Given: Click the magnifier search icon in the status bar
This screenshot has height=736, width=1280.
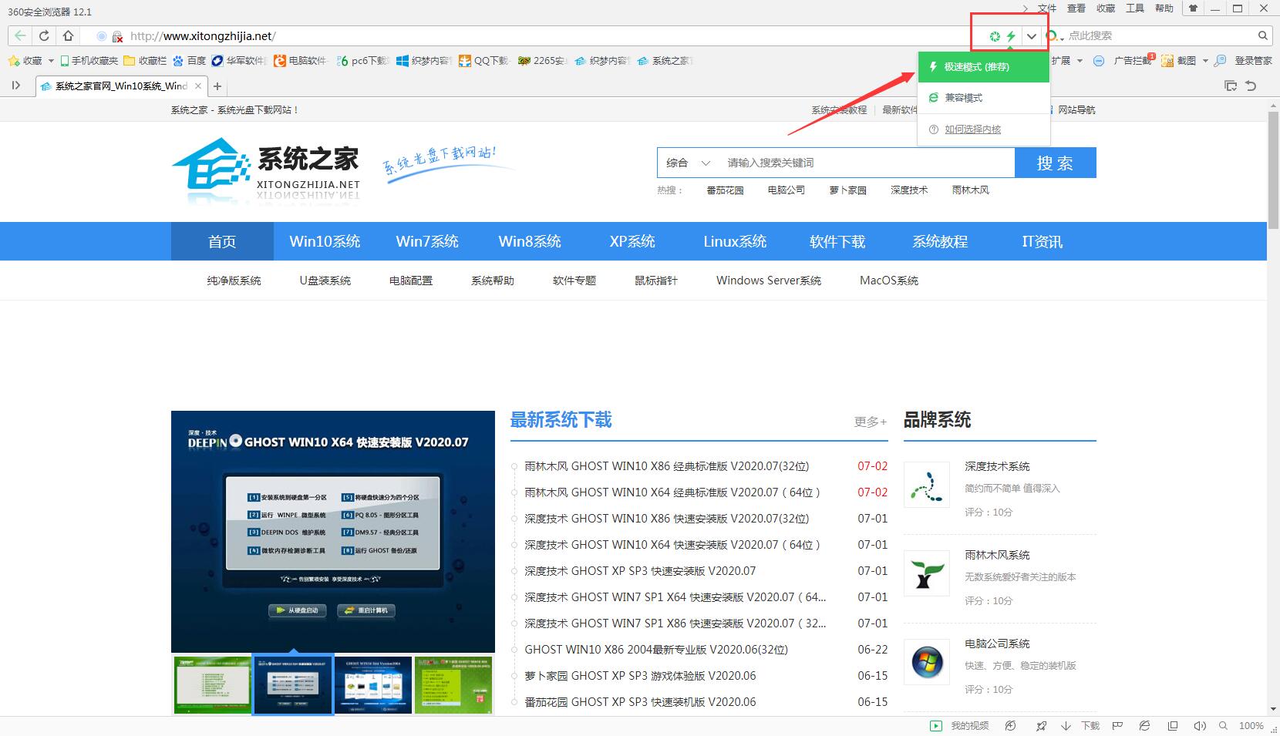Looking at the screenshot, I should click(1223, 726).
